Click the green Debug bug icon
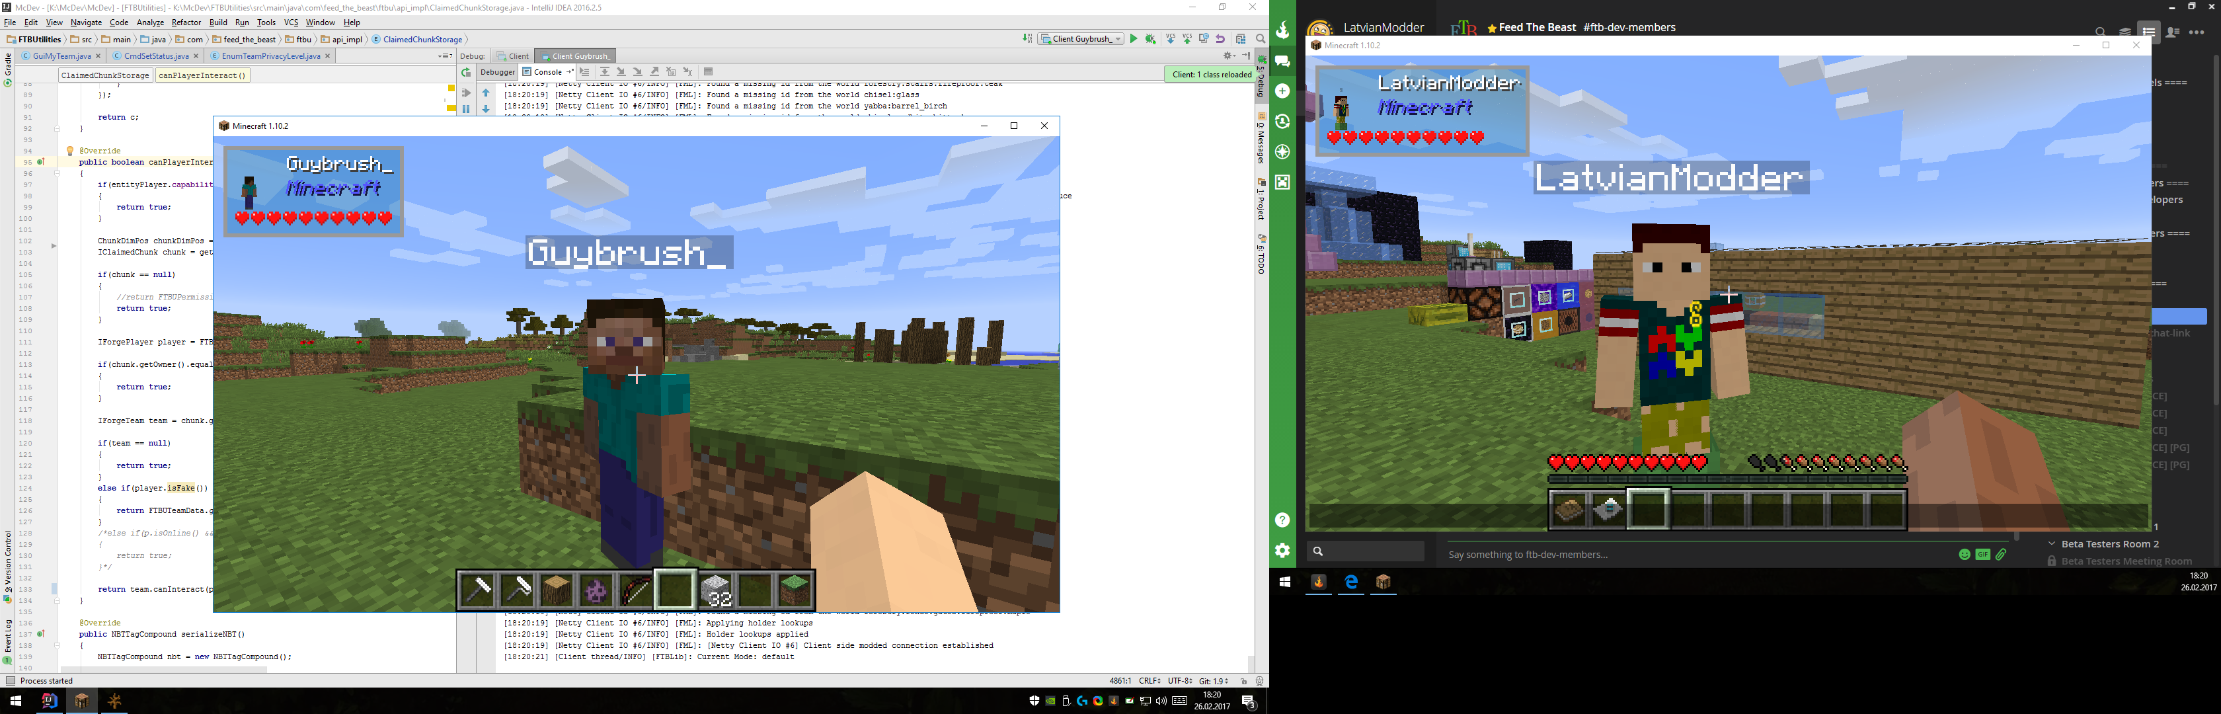Viewport: 2221px width, 714px height. [1150, 39]
